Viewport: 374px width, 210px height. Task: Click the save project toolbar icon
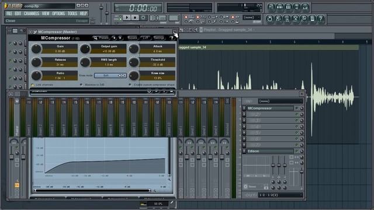click(x=278, y=19)
